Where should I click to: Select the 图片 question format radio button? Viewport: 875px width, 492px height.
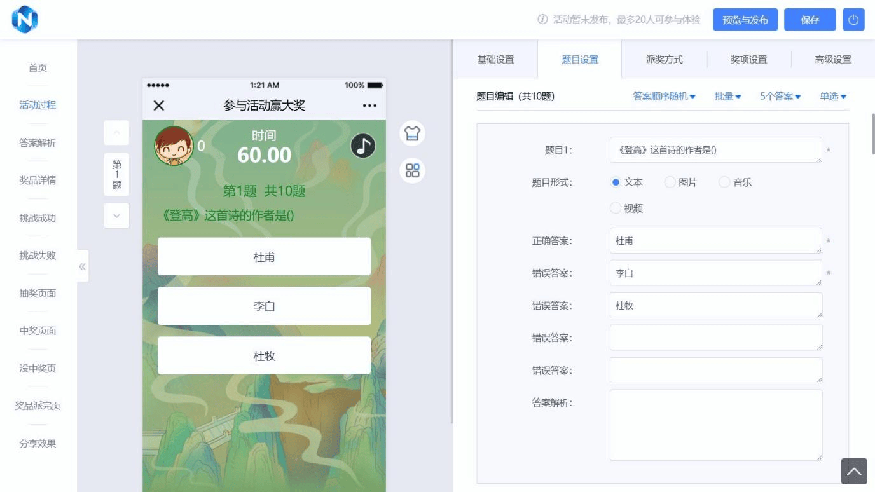pos(670,182)
